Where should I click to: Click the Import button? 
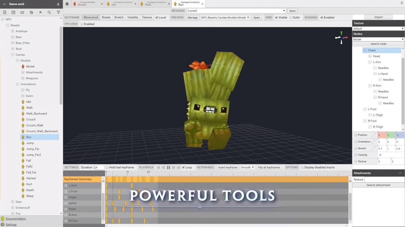(378, 17)
